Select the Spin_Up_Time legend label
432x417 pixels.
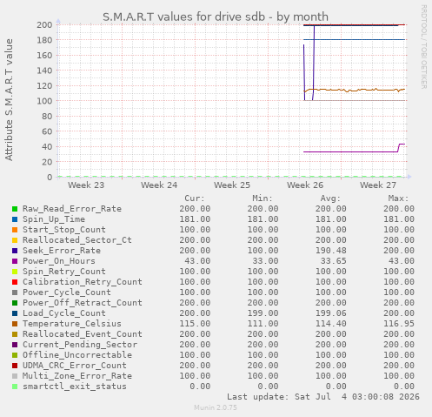tap(54, 219)
